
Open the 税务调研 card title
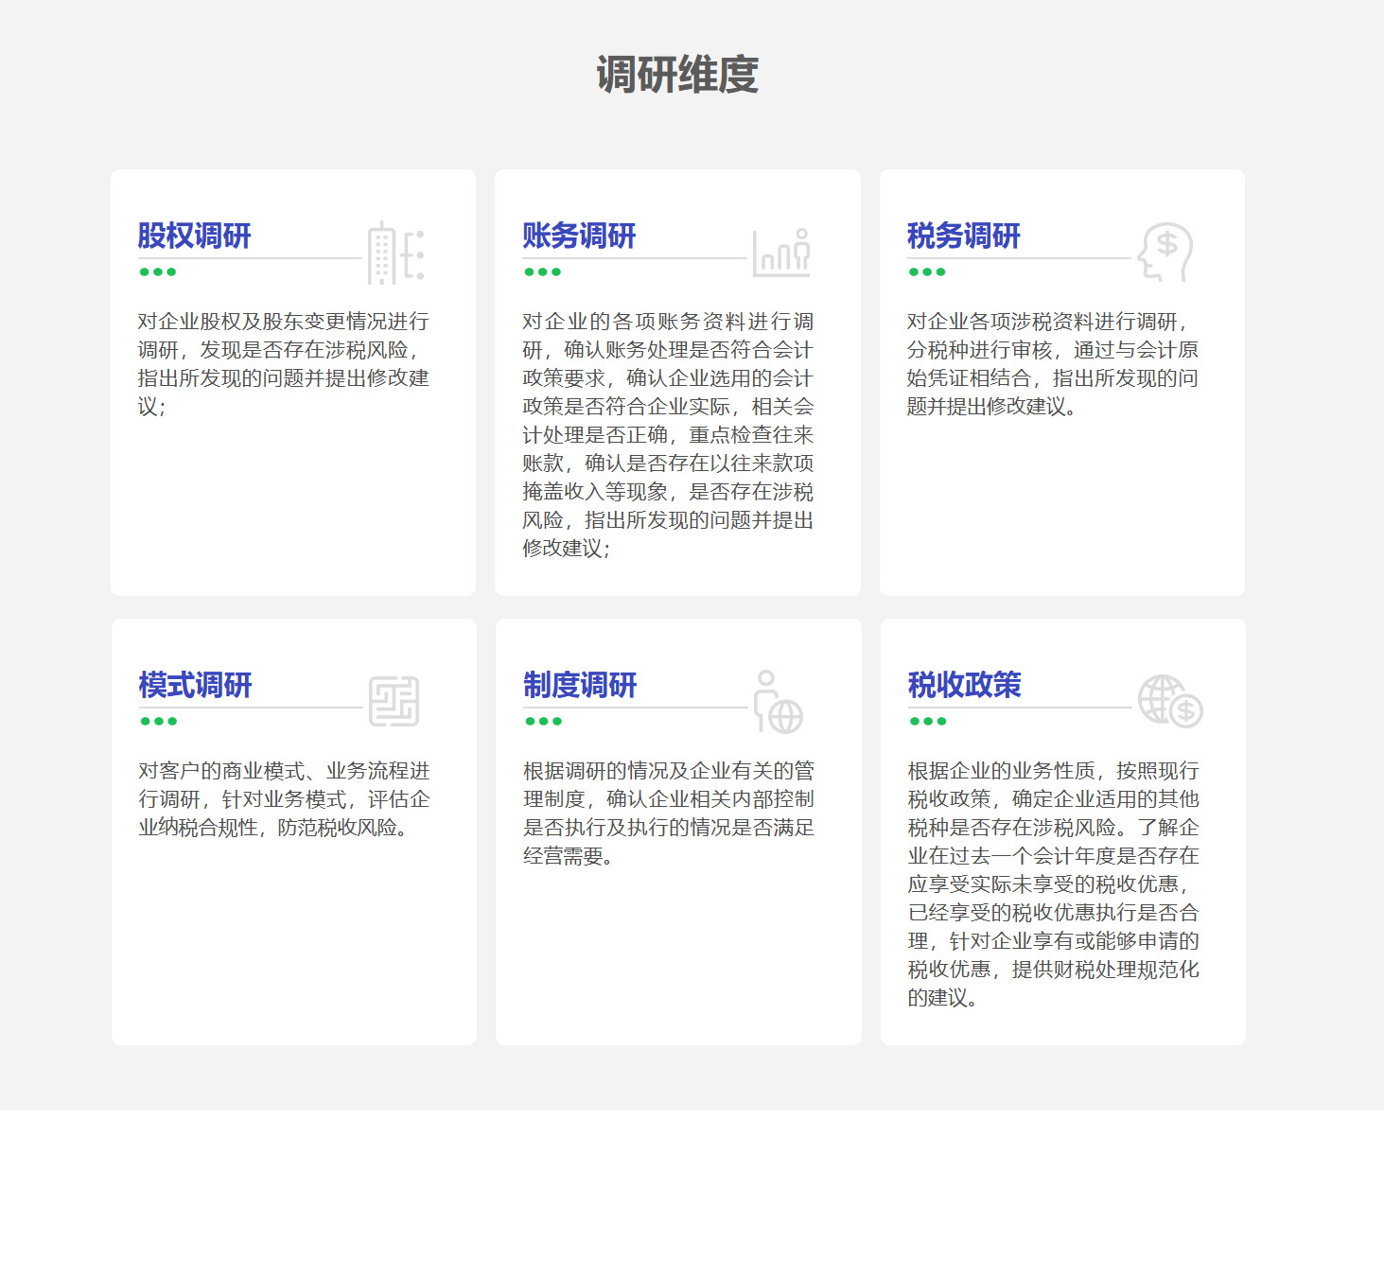pos(963,236)
